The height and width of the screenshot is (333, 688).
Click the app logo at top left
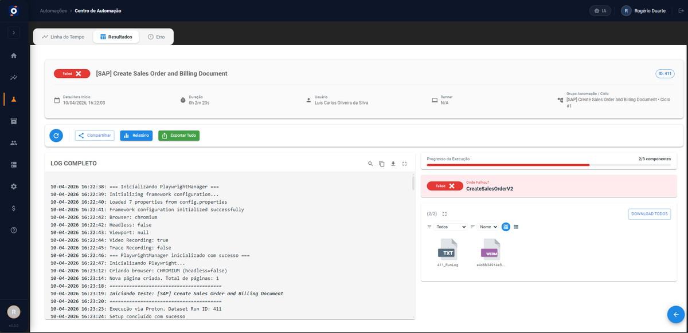[x=14, y=11]
